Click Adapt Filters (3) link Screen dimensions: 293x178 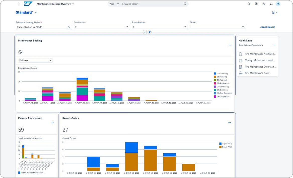coord(267,27)
